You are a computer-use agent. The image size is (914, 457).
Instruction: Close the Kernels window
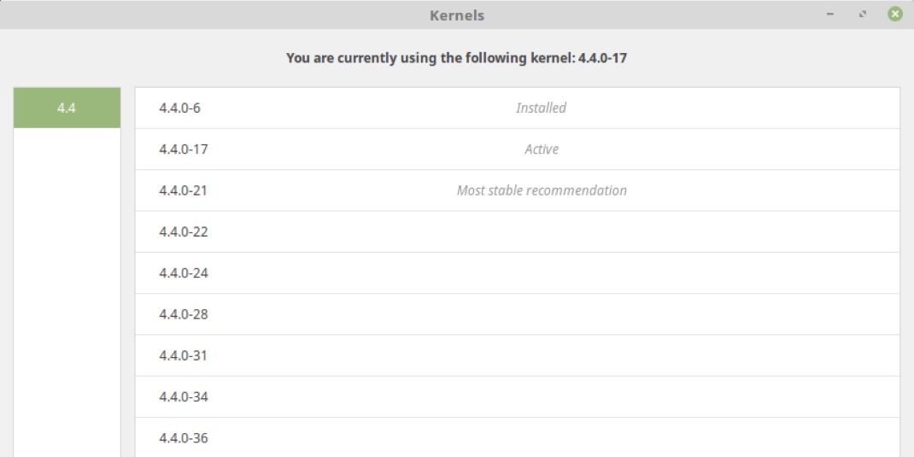[x=894, y=15]
